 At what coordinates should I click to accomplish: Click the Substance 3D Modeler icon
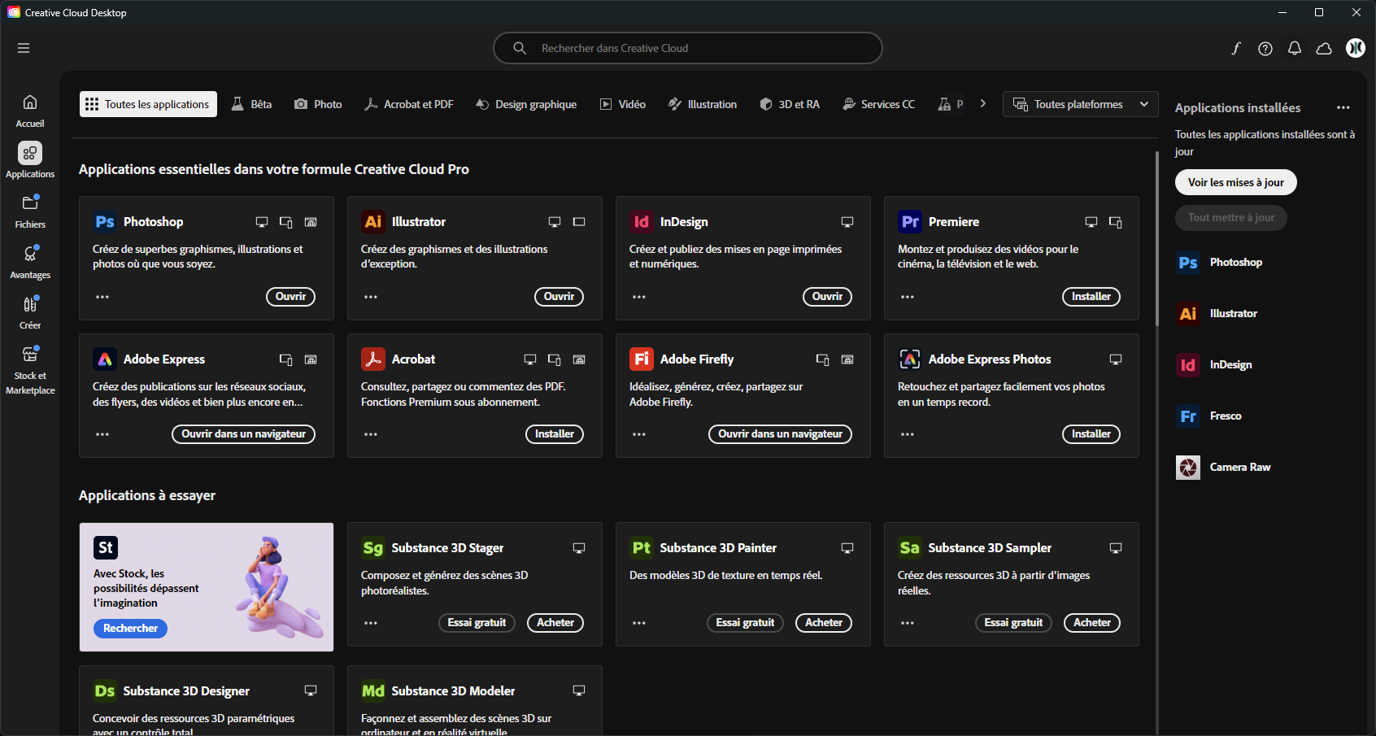[x=373, y=691]
